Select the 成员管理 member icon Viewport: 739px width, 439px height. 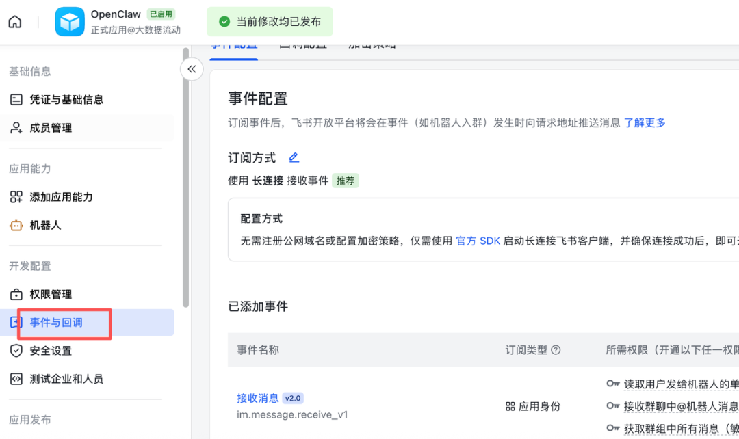tap(16, 127)
